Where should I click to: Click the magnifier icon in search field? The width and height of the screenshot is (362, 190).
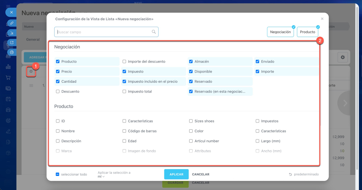pyautogui.click(x=154, y=32)
